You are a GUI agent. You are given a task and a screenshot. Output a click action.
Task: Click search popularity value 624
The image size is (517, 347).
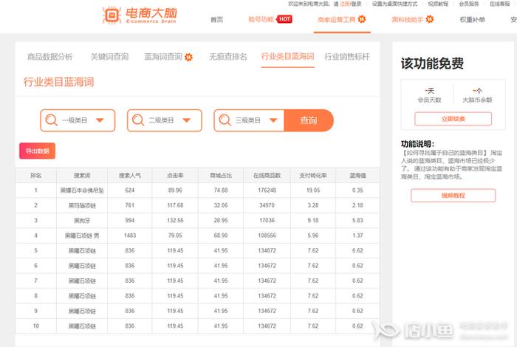130,190
